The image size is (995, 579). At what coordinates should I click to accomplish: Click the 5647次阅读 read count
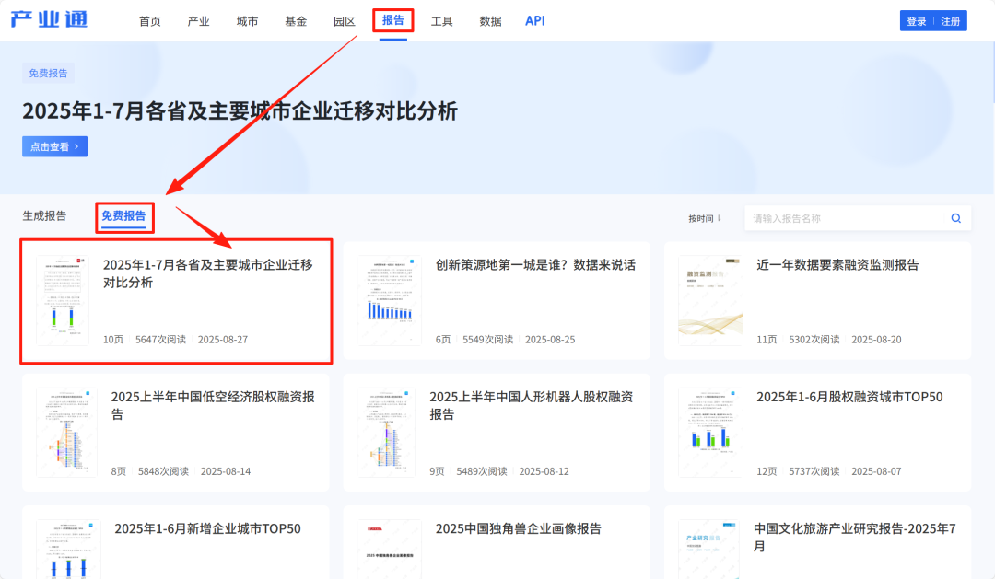pyautogui.click(x=160, y=340)
